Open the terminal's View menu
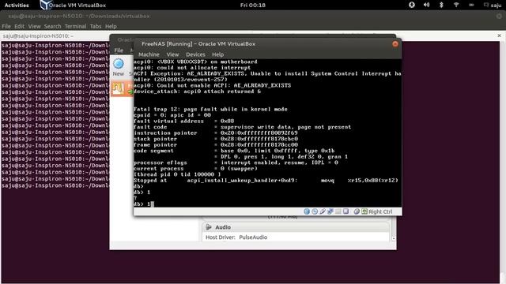The width and height of the screenshot is (506, 284). click(34, 26)
